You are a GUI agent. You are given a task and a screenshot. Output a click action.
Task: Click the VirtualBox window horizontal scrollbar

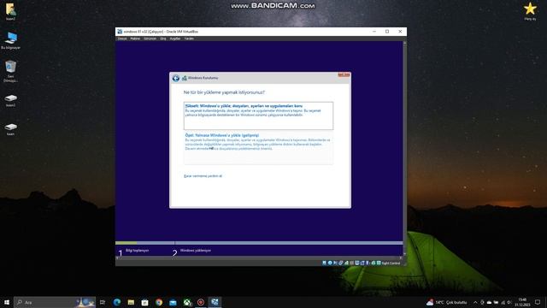259,258
